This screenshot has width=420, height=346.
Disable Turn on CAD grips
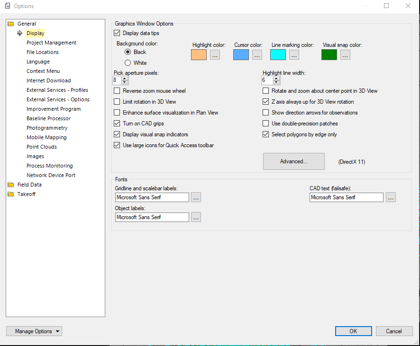coord(117,123)
